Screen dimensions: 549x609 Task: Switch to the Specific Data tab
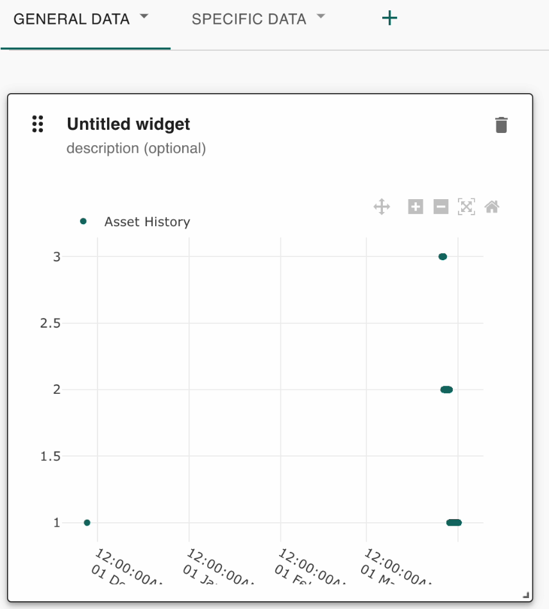point(249,19)
